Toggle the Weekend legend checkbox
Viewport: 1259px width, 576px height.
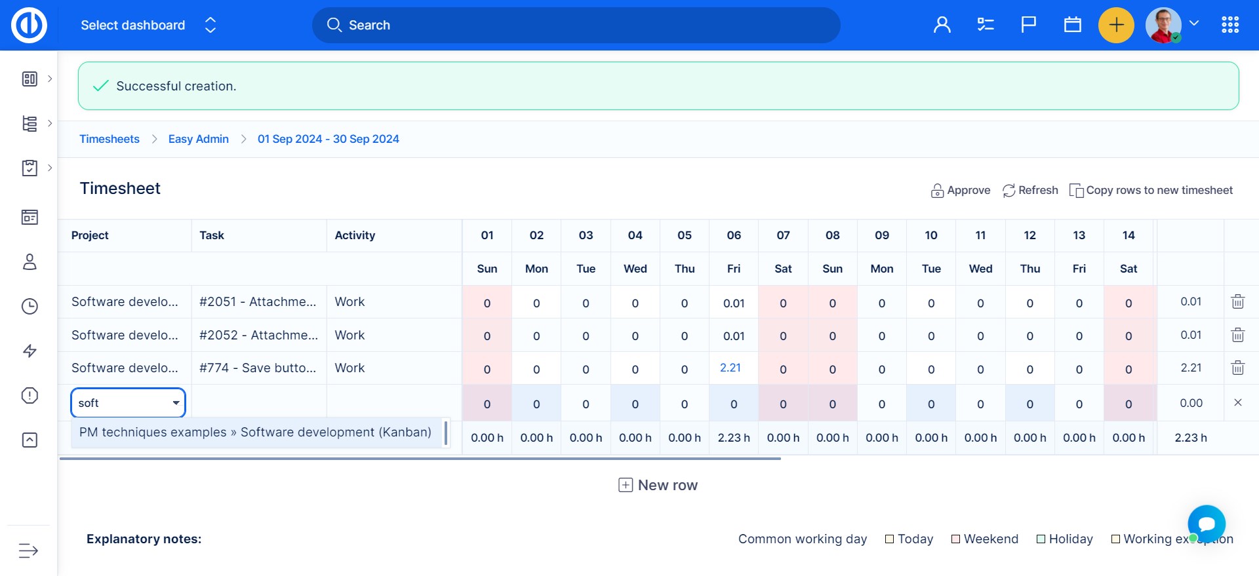[x=955, y=539]
